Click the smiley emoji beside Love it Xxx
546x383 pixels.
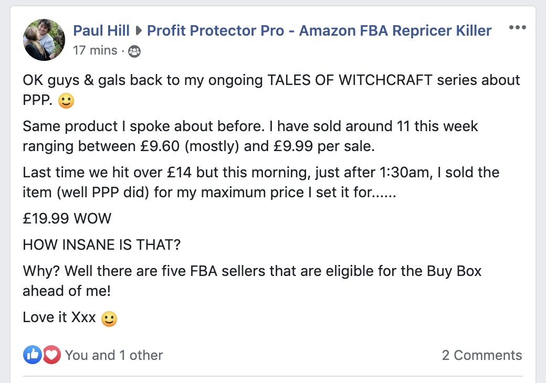click(x=109, y=318)
